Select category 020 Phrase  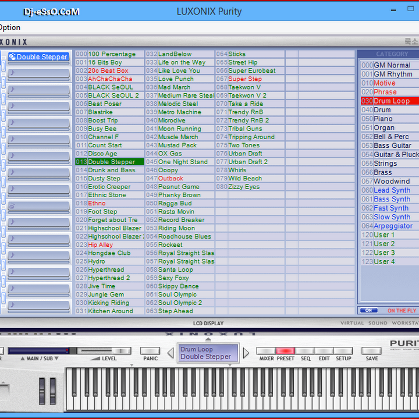[x=389, y=92]
